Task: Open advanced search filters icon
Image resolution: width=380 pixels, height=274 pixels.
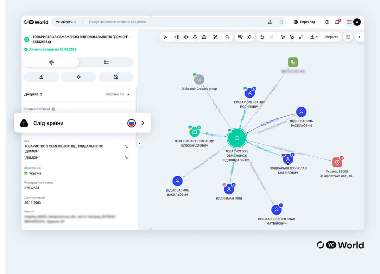Action: pos(270,22)
